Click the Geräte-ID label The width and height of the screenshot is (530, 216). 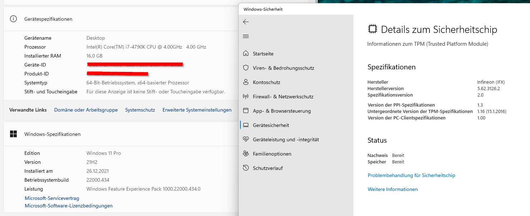pyautogui.click(x=35, y=65)
